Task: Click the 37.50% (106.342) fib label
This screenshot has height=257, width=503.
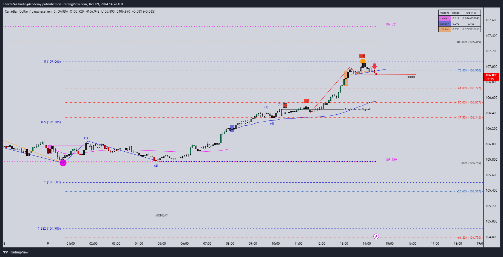Action: pyautogui.click(x=469, y=117)
